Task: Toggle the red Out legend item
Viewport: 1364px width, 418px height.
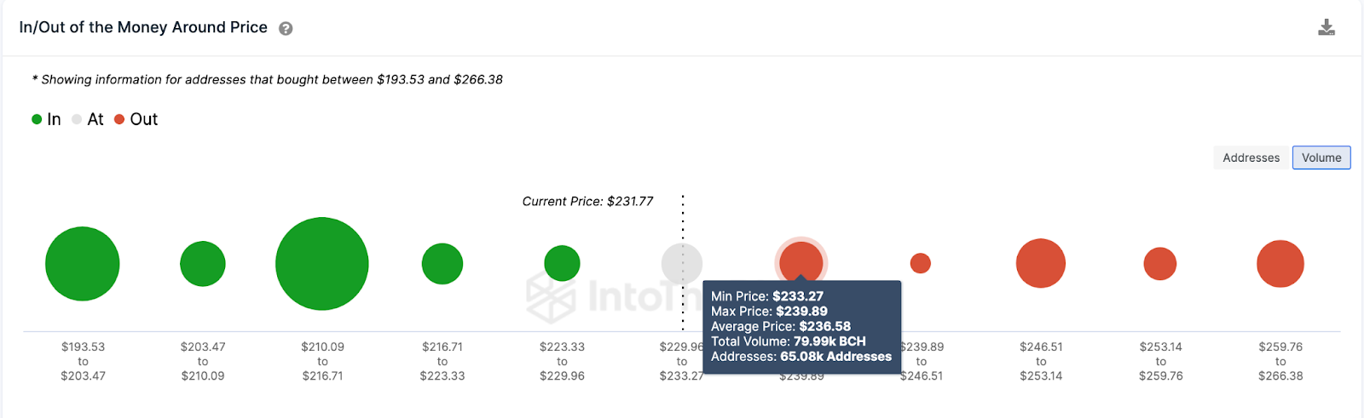Action: [x=136, y=119]
